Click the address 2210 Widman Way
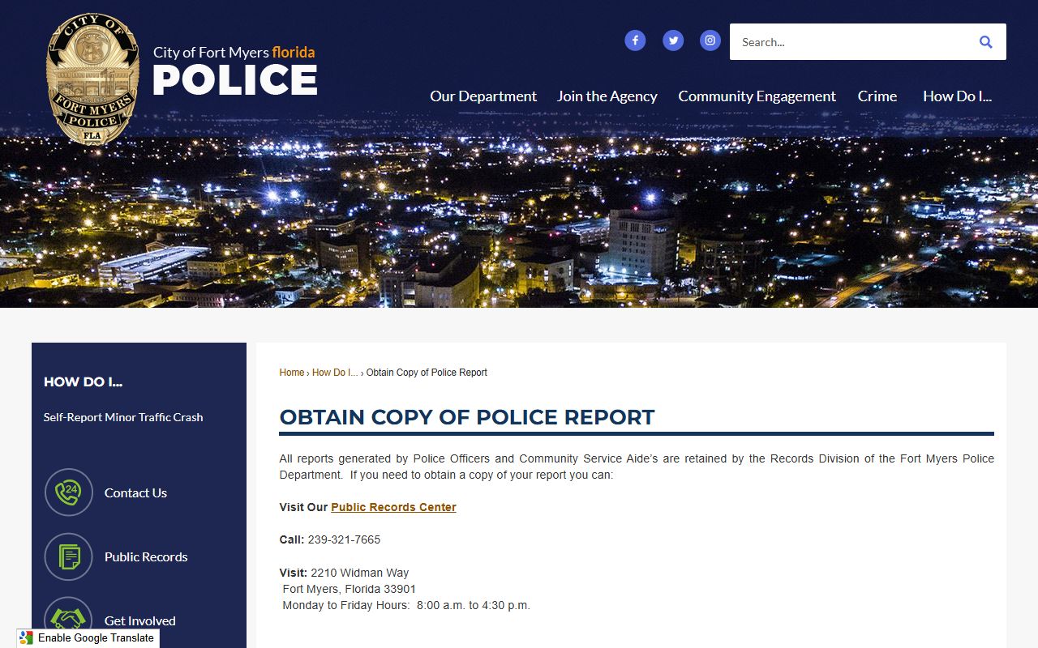The image size is (1038, 648). [x=360, y=573]
